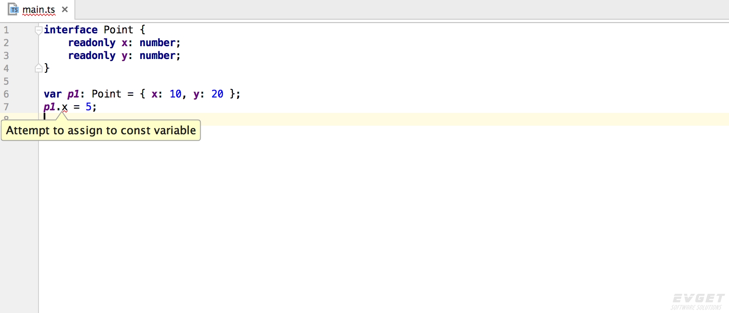Click 'number' type on line 2
The height and width of the screenshot is (313, 729).
click(157, 43)
